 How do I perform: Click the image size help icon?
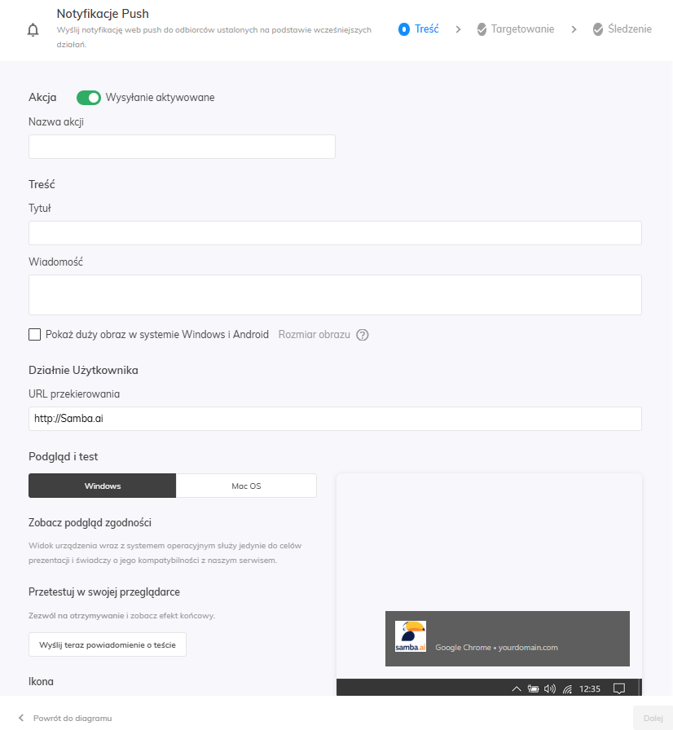[363, 335]
